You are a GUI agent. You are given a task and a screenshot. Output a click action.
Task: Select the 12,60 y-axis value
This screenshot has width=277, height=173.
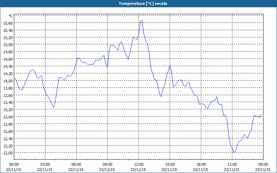pos(8,131)
